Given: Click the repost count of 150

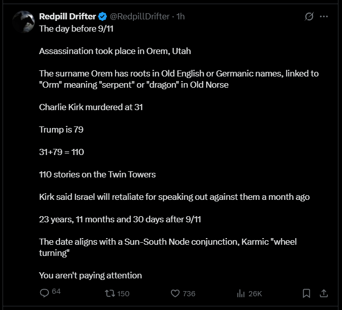Looking at the screenshot, I should point(123,293).
